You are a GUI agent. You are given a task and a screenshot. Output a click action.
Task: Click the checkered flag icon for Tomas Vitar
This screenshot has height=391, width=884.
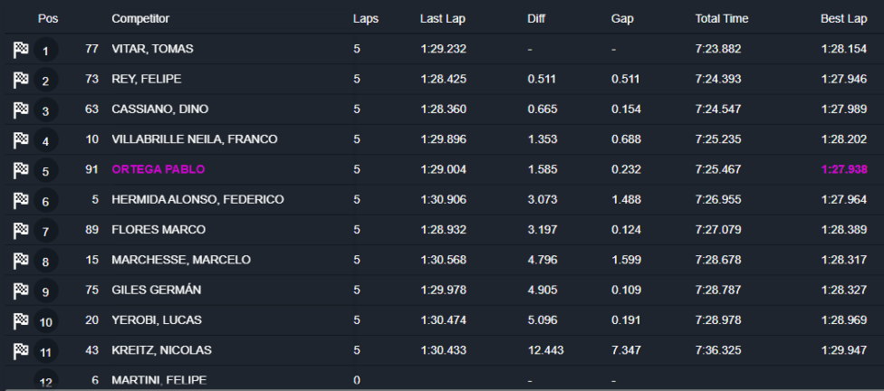pyautogui.click(x=21, y=51)
